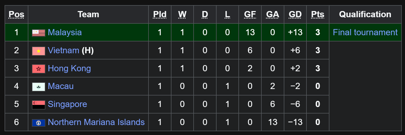
Task: Click the GD column header abbreviation
Action: [x=295, y=15]
